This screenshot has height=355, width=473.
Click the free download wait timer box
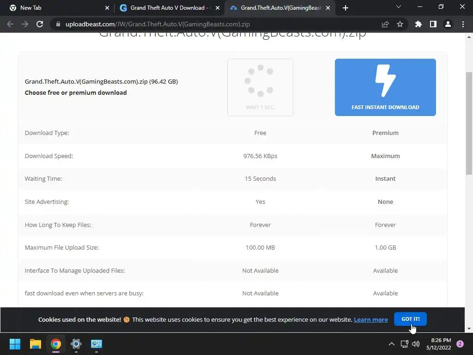tap(260, 87)
